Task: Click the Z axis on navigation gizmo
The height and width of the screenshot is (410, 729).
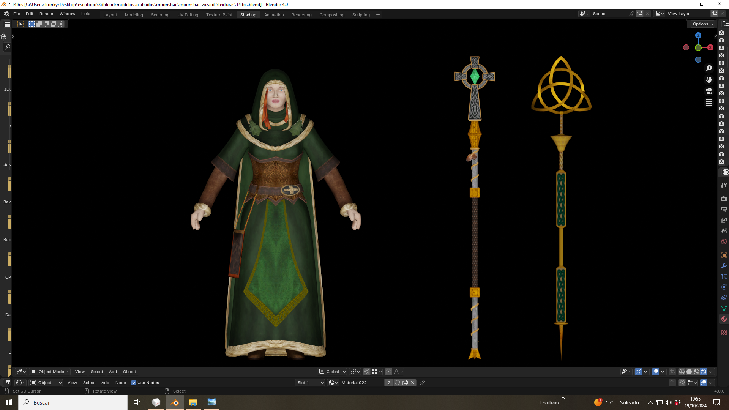Action: coord(698,35)
